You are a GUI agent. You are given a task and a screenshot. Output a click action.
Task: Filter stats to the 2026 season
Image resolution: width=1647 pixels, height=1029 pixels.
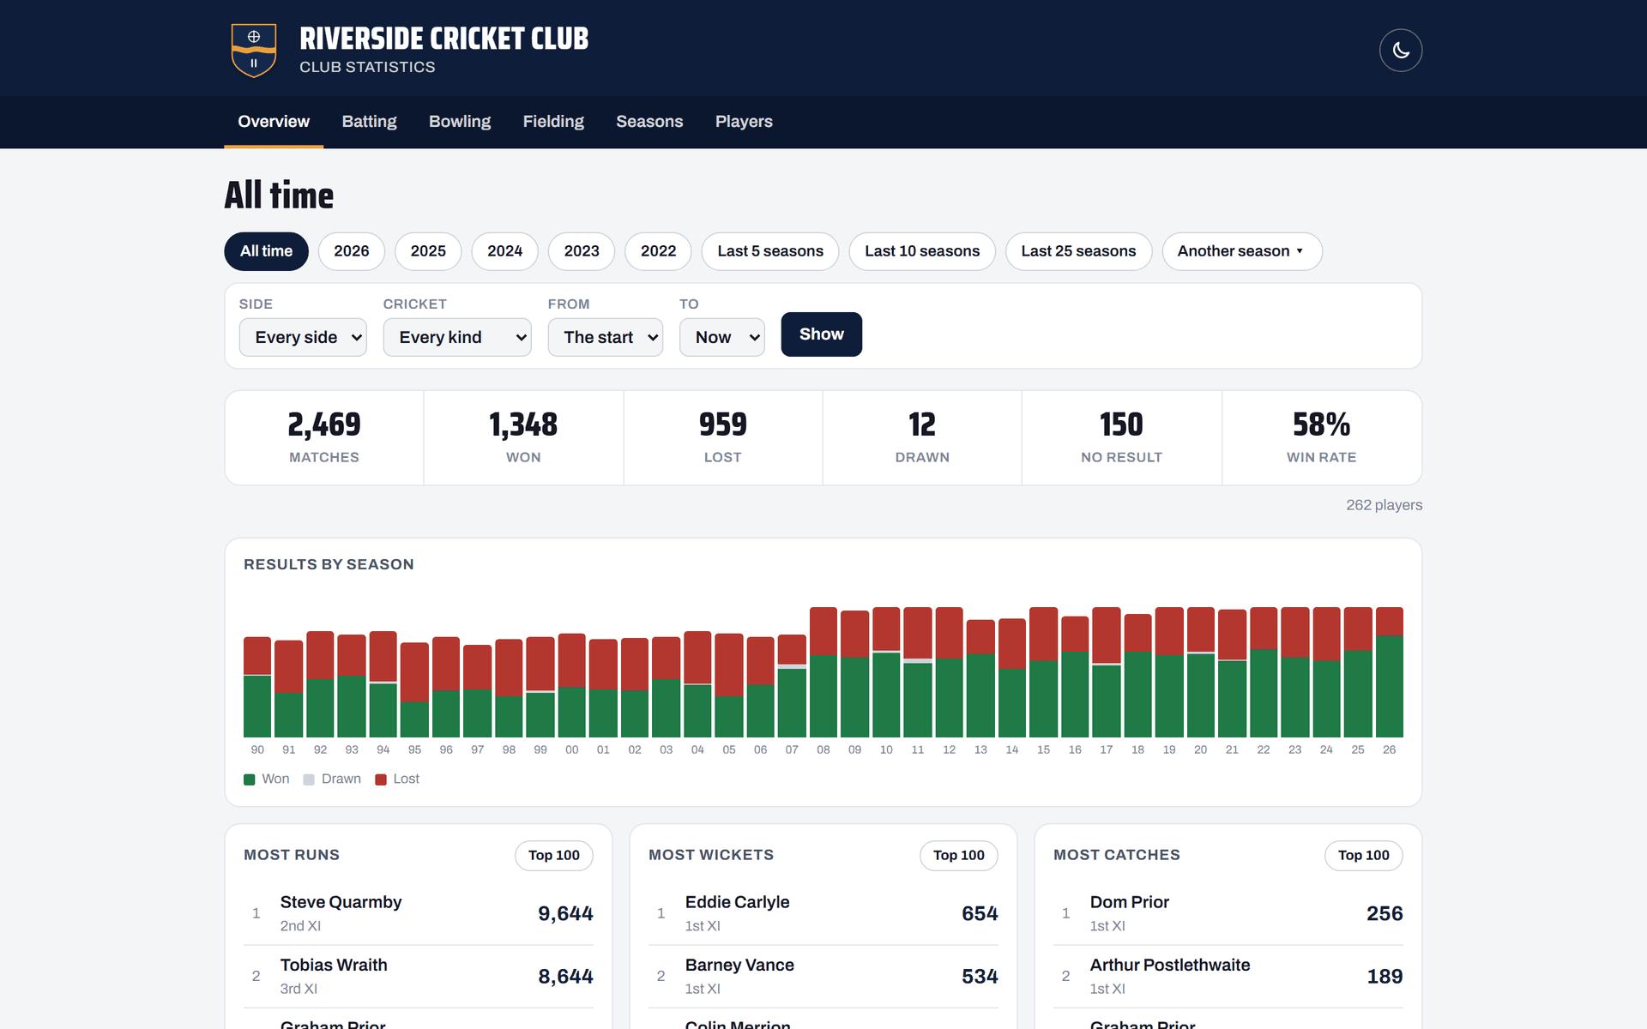coord(352,251)
